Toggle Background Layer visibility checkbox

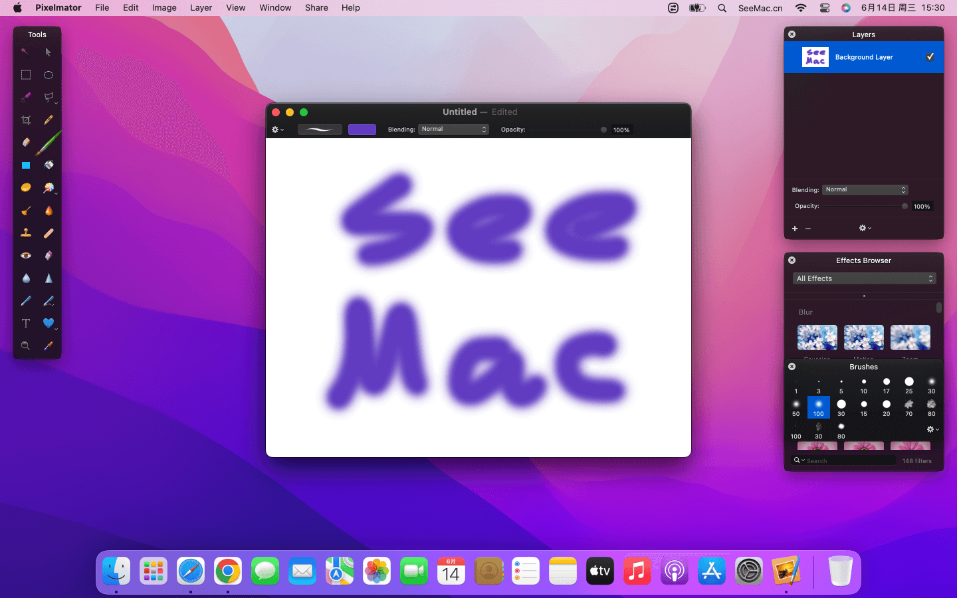point(930,57)
